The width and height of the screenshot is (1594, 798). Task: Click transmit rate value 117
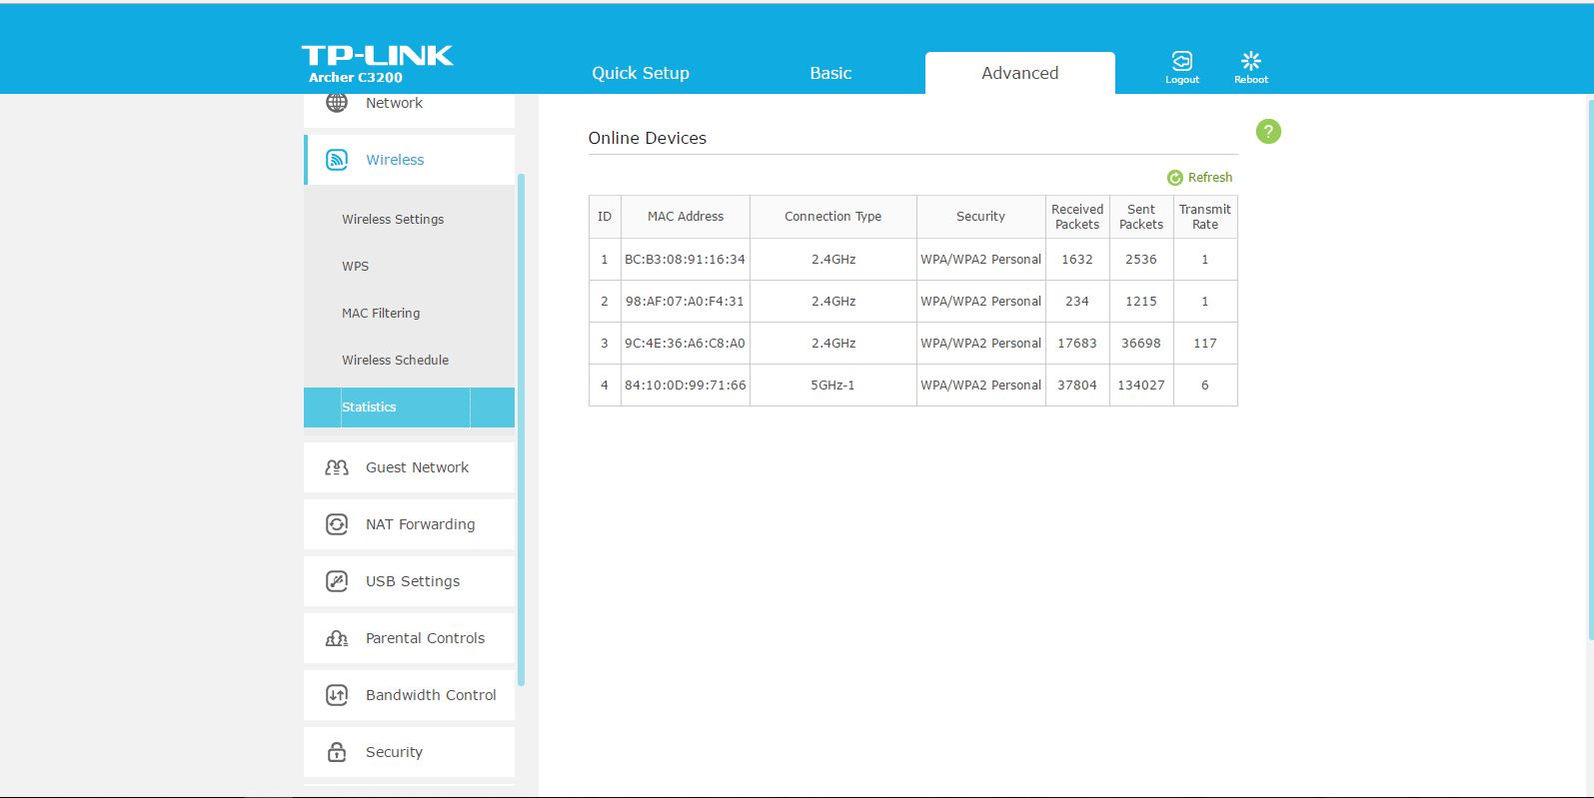(1205, 344)
